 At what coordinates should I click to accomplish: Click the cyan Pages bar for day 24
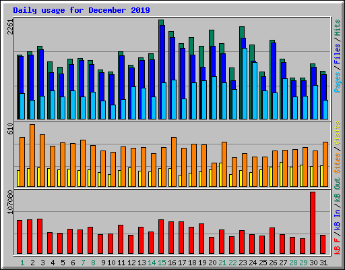(255, 90)
